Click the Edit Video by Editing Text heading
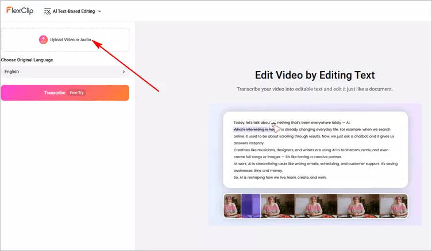The height and width of the screenshot is (251, 432). coord(315,75)
